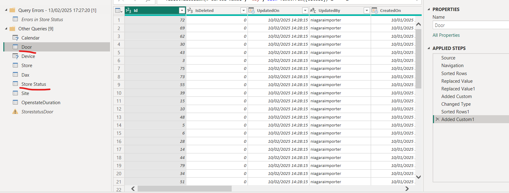Select row number 21 header

pos(119,182)
